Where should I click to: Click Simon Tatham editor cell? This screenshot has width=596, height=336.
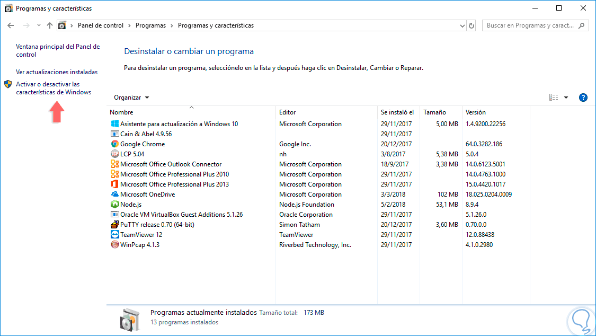(x=299, y=225)
